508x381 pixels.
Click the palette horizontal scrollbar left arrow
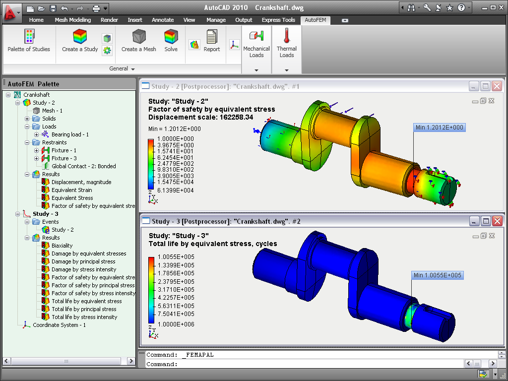click(x=7, y=361)
